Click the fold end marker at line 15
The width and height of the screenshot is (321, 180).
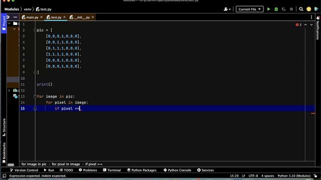(x=35, y=108)
